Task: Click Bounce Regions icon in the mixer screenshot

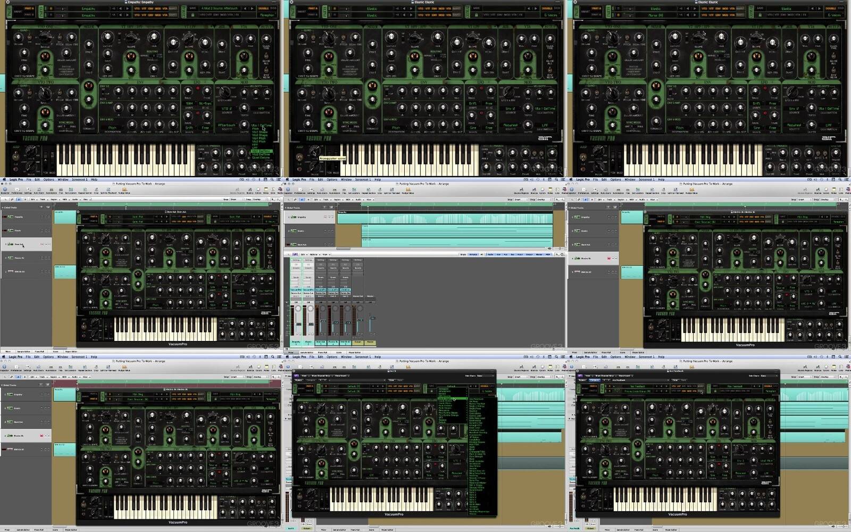Action: [x=521, y=190]
